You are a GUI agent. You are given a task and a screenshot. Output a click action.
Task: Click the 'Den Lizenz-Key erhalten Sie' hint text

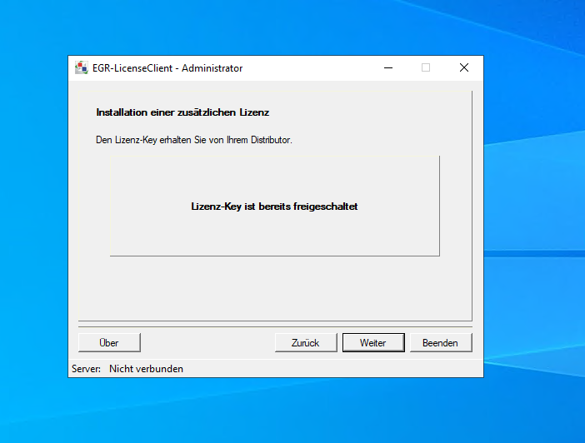[x=194, y=140]
